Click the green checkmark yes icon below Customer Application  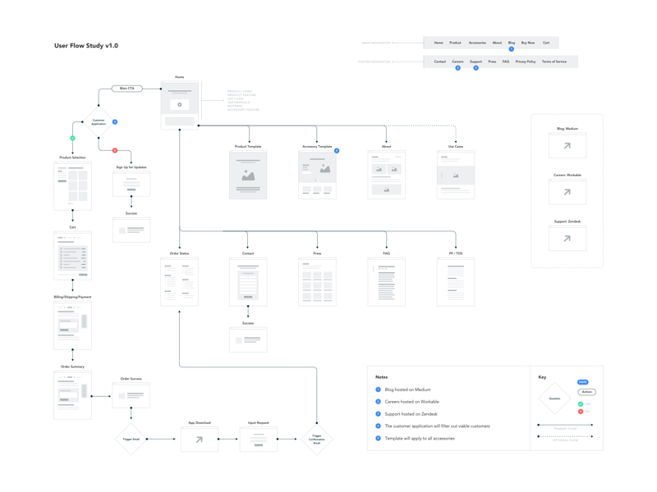pos(72,138)
